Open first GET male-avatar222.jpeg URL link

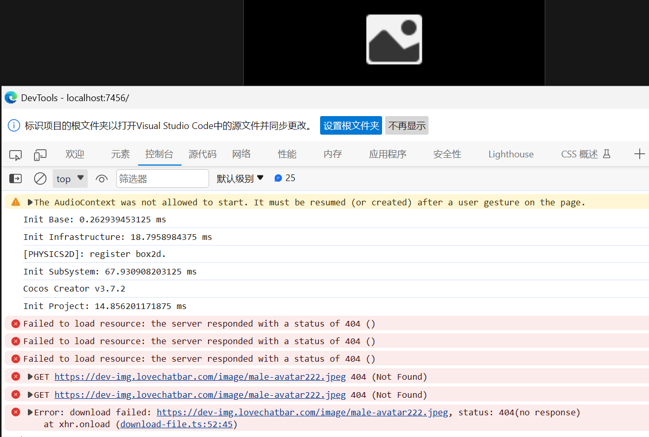200,377
